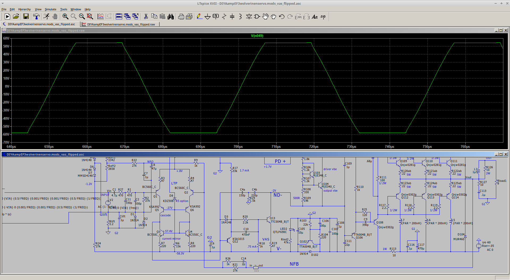The width and height of the screenshot is (510, 280).
Task: Open the View menu
Action: [38, 9]
